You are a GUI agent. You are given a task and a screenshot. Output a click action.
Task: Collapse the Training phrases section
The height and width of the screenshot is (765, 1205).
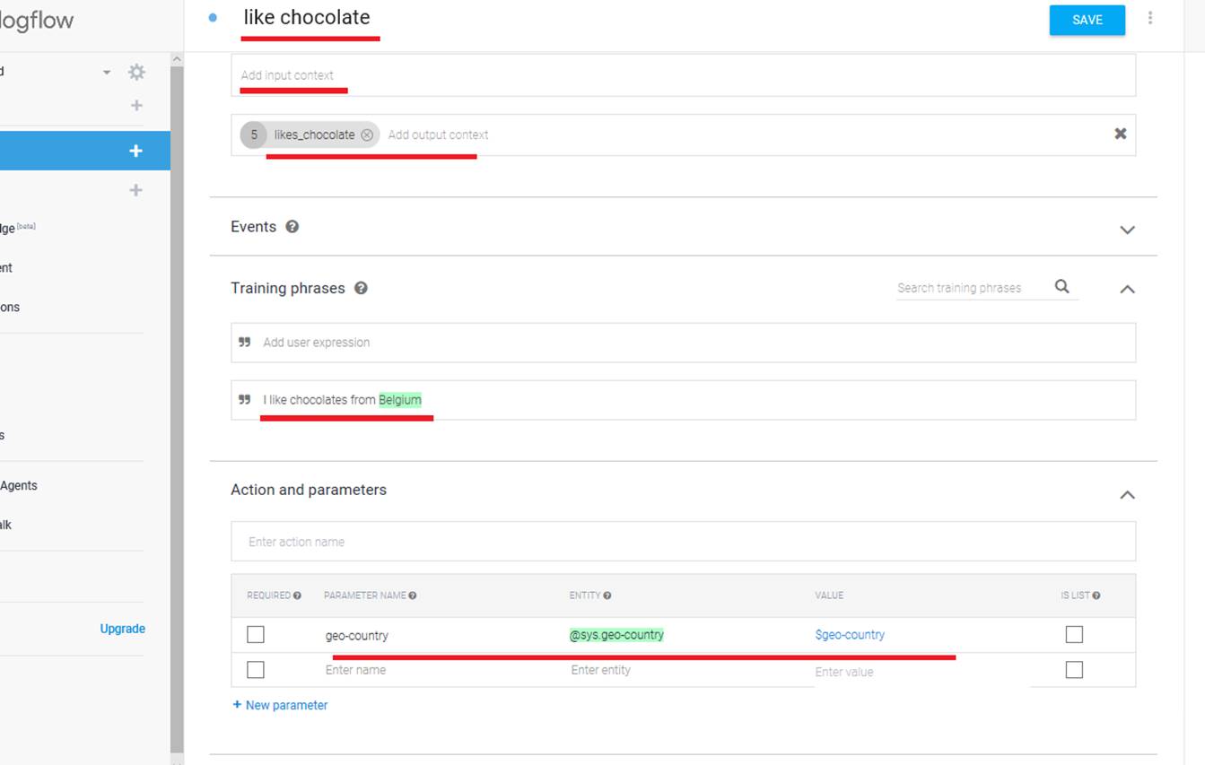coord(1127,289)
